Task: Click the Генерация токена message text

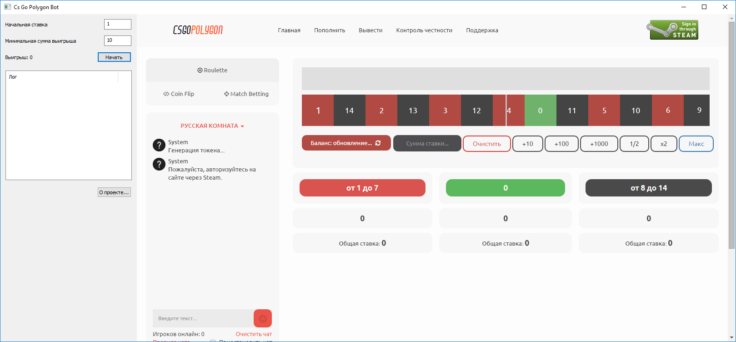Action: [196, 150]
